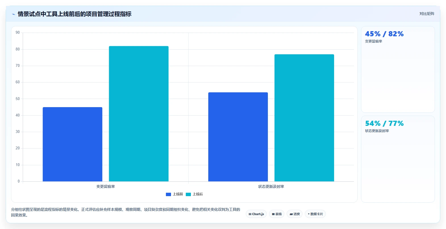Click 变更留痕率 caption in the top card
This screenshot has height=229, width=446.
(x=374, y=41)
